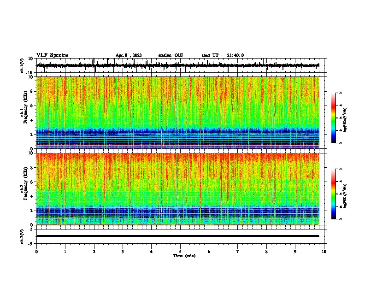Click the ch.1 color bar log(PSD) label

[345, 120]
